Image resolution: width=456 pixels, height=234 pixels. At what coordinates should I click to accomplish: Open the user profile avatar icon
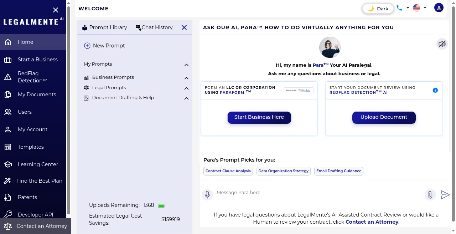439,8
